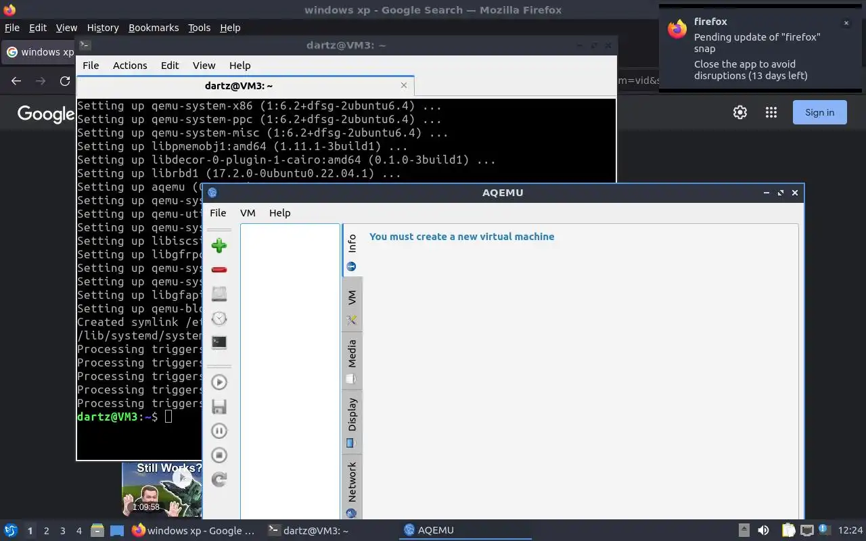Viewport: 866px width, 541px height.
Task: Click the 12:24 clock
Action: click(x=850, y=530)
